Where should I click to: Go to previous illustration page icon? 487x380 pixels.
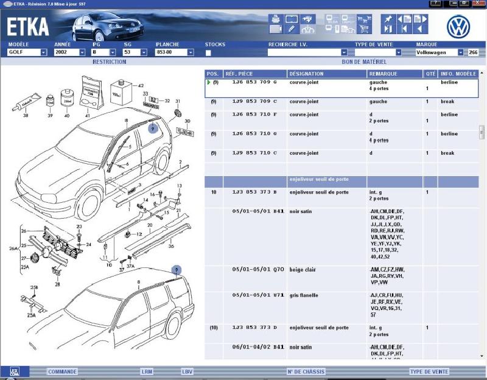click(x=404, y=19)
